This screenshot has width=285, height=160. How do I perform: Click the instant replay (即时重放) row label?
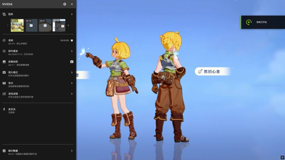click(x=13, y=51)
